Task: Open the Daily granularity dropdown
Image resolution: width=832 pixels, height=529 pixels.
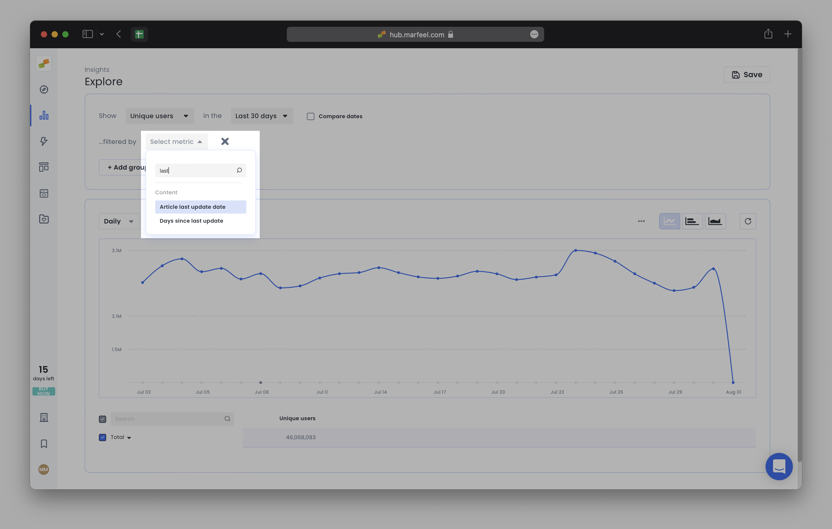Action: [119, 221]
